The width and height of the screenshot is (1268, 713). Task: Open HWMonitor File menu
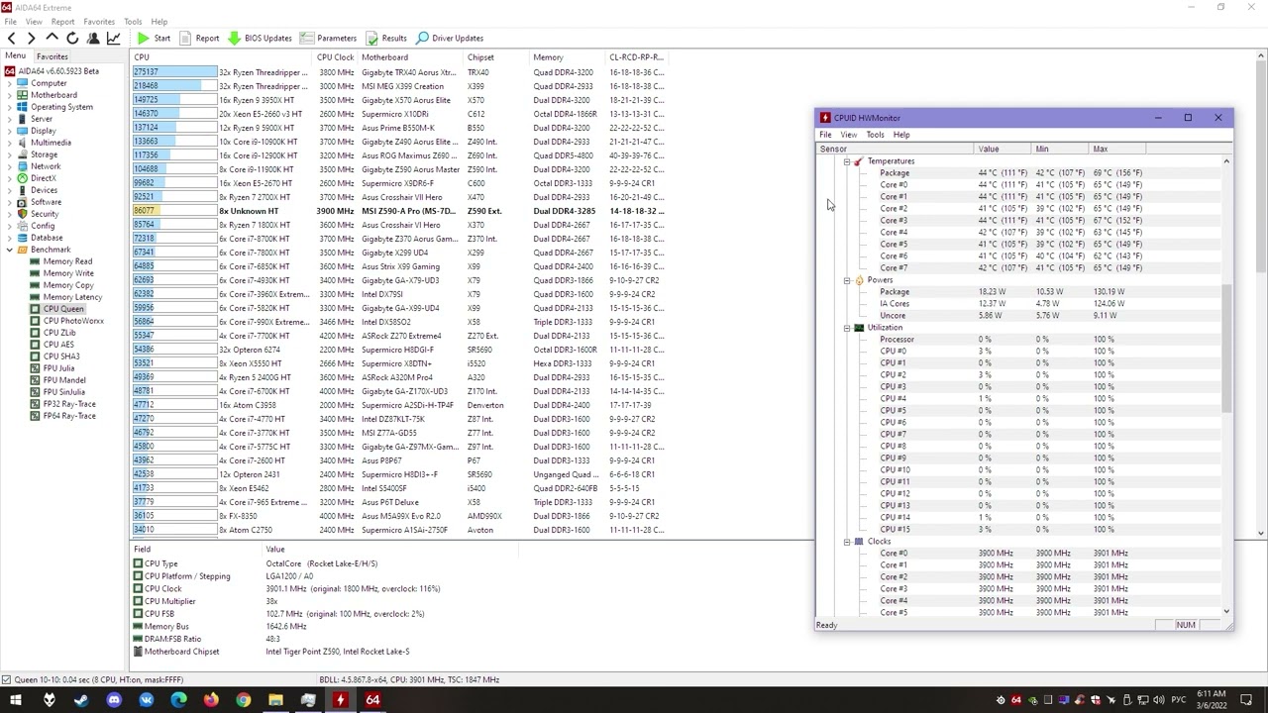(825, 135)
